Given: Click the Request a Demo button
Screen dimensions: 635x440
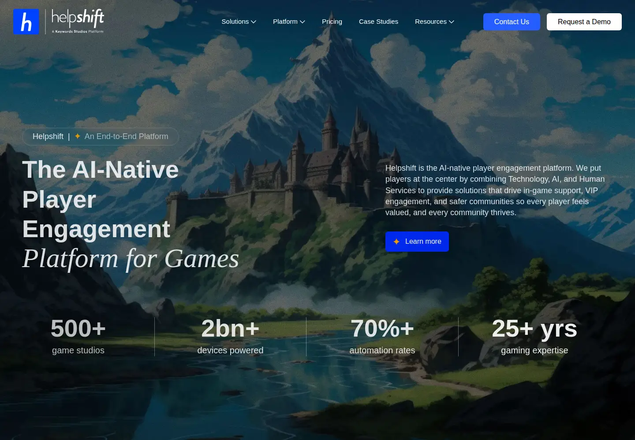Looking at the screenshot, I should 584,22.
